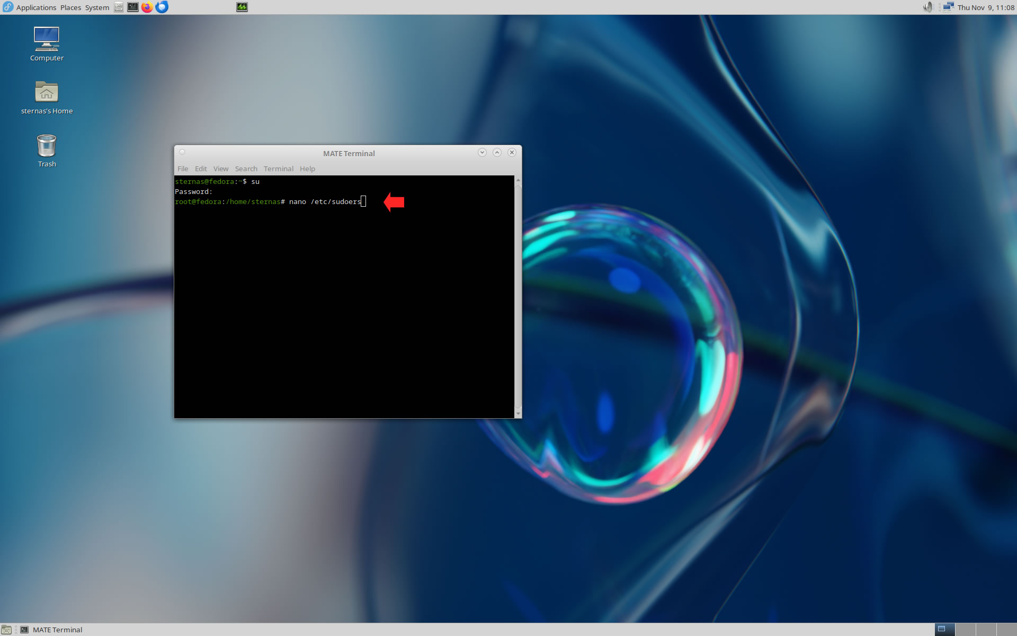
Task: Open the network connections tray icon
Action: click(948, 7)
